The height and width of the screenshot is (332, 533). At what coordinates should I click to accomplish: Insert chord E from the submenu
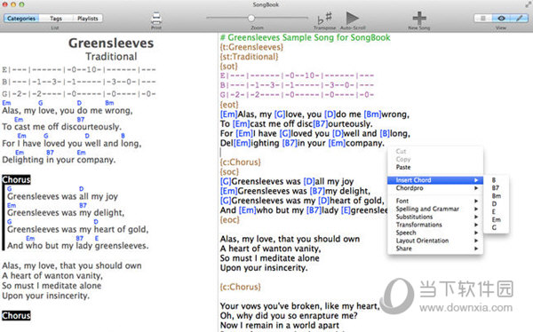coord(494,211)
